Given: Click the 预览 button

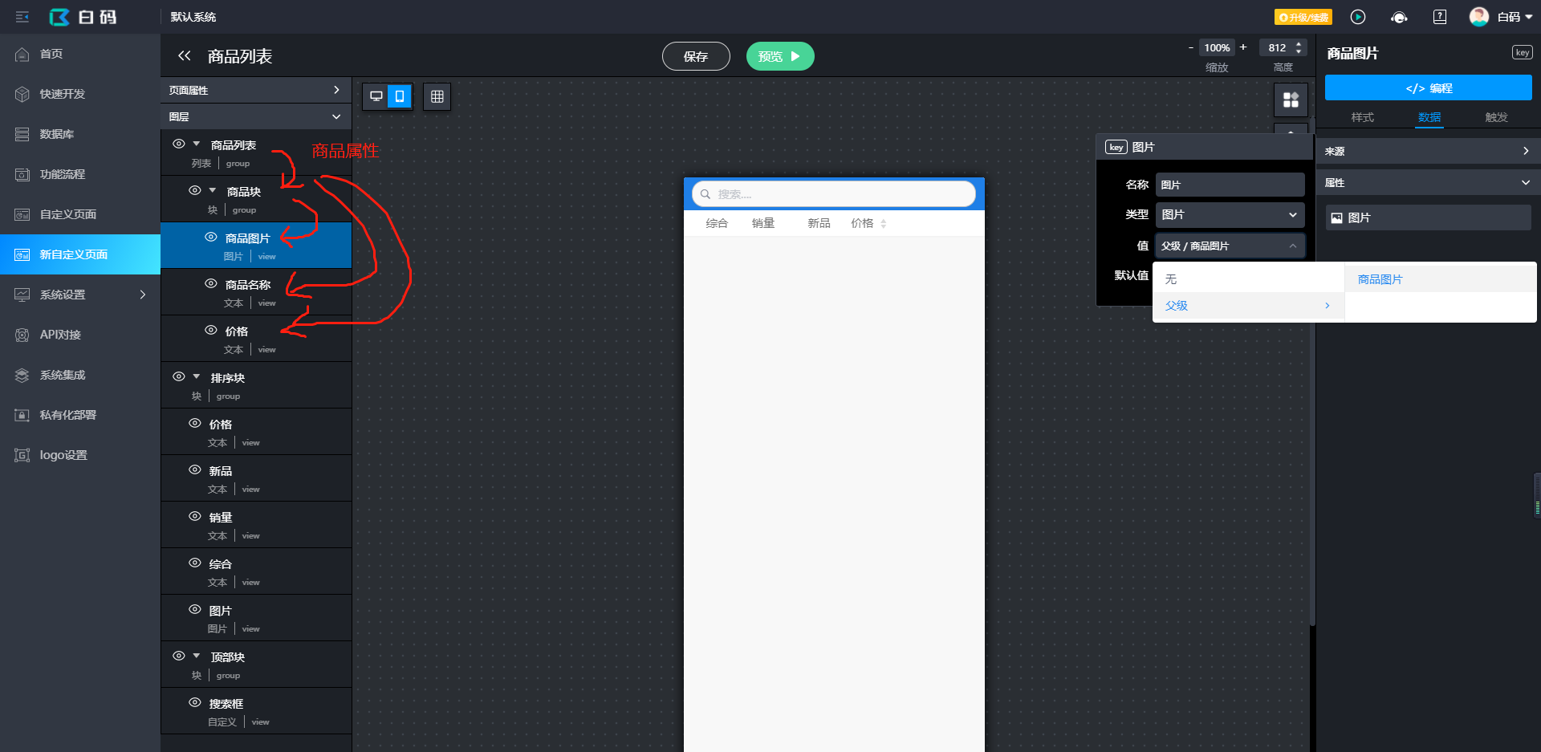Looking at the screenshot, I should 780,56.
